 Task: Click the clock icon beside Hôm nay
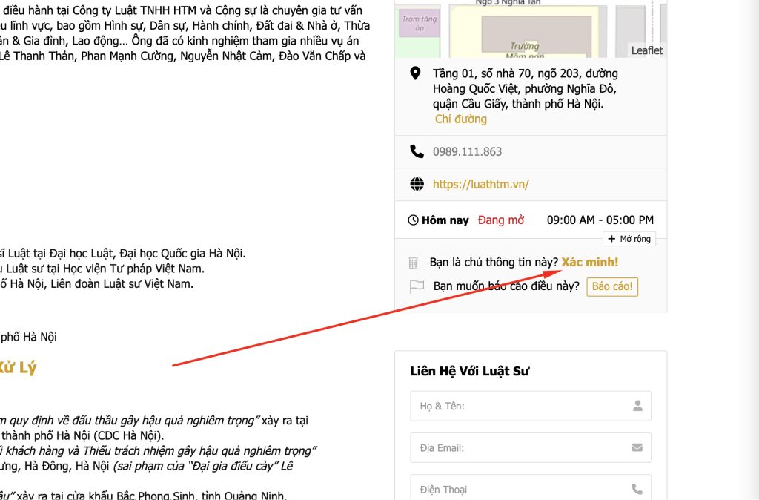413,220
